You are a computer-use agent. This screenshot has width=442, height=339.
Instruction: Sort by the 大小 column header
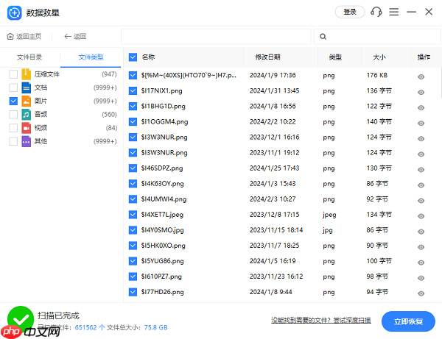click(379, 57)
